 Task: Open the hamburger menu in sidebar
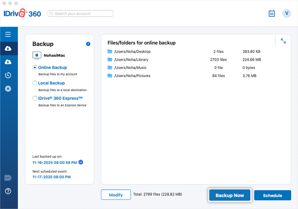[x=8, y=35]
